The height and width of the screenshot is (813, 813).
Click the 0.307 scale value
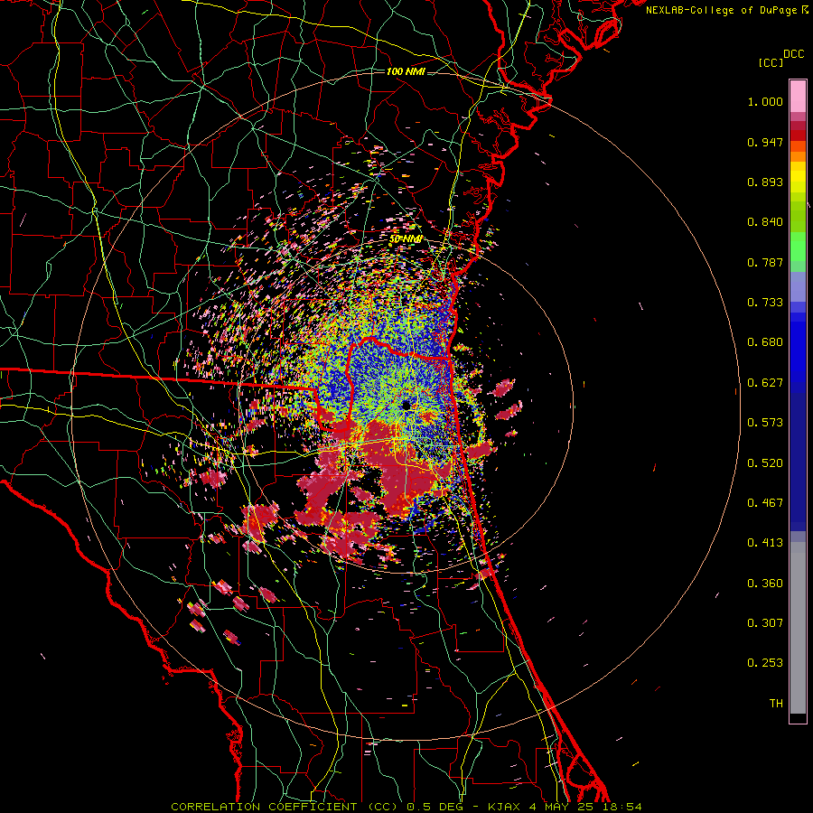pyautogui.click(x=765, y=623)
